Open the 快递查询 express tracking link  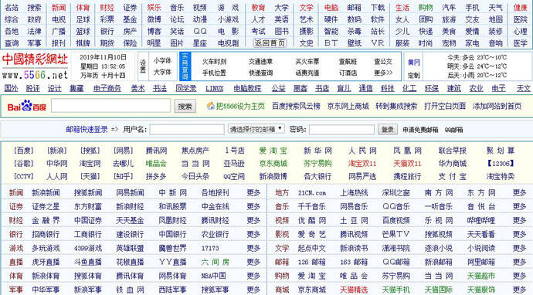261,73
